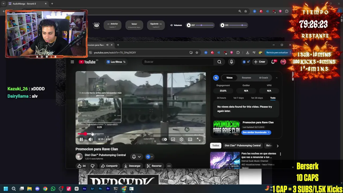Go to the YouTube home logo
343x193 pixels.
[x=87, y=62]
